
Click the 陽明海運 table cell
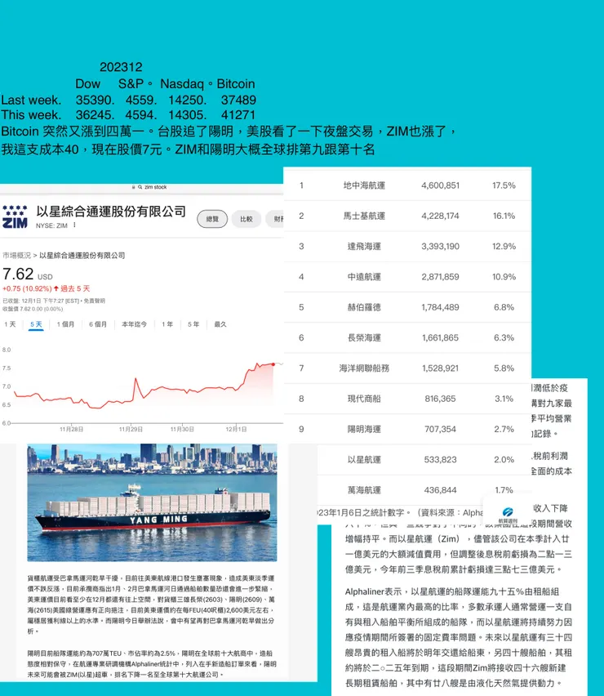(x=364, y=429)
